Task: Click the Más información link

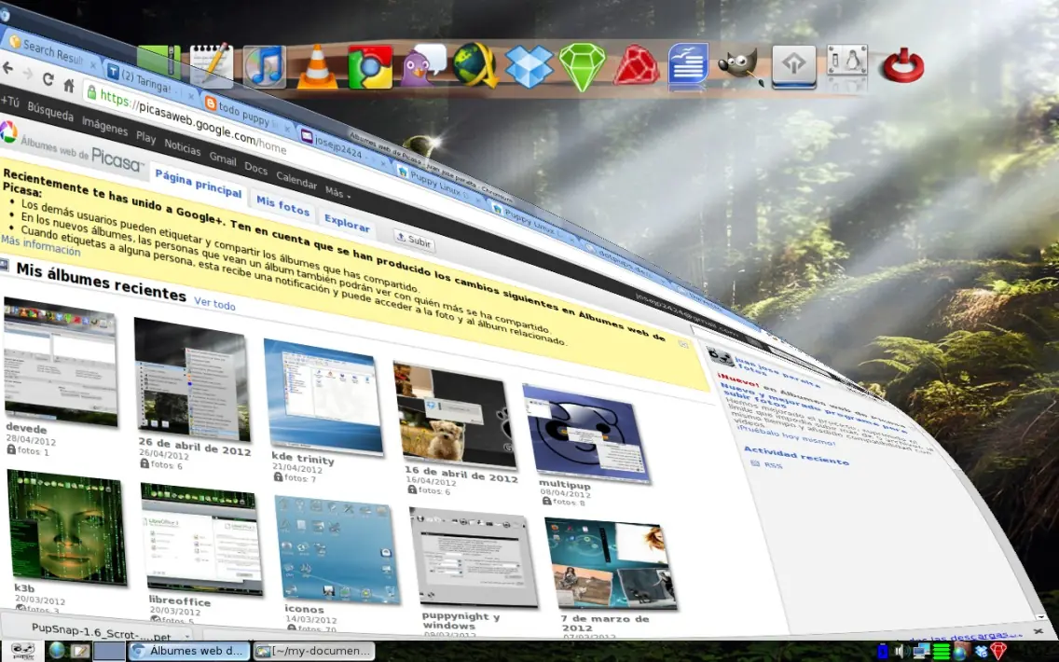Action: [40, 245]
